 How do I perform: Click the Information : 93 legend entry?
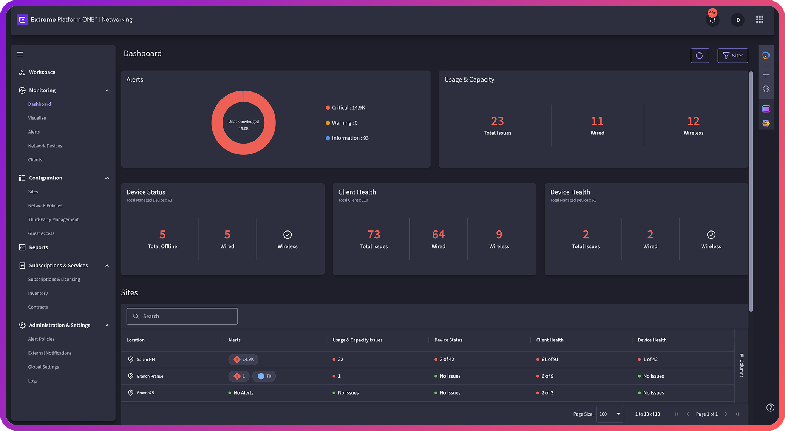(348, 139)
